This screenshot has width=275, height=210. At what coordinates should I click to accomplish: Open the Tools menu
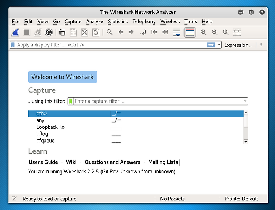191,21
